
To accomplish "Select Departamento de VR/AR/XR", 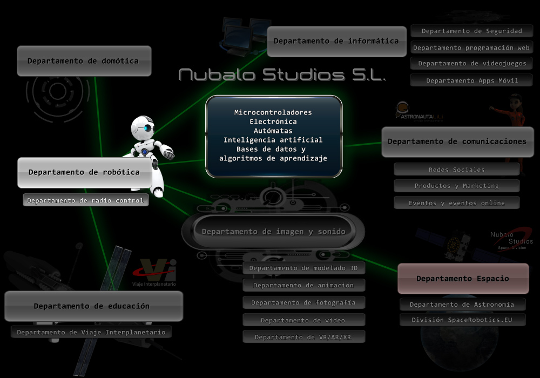I will click(x=303, y=336).
